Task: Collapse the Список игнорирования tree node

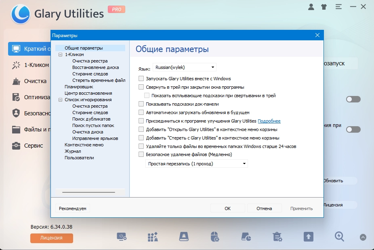Action: tap(60, 100)
